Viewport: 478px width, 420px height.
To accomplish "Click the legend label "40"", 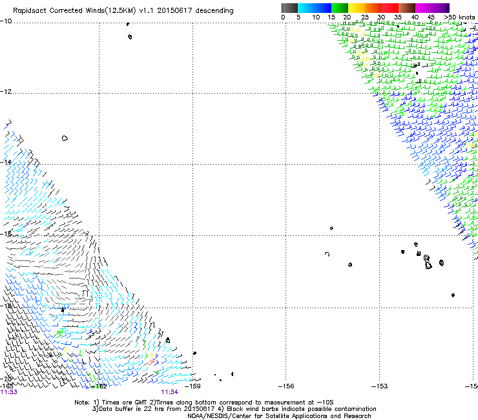I will click(x=415, y=17).
